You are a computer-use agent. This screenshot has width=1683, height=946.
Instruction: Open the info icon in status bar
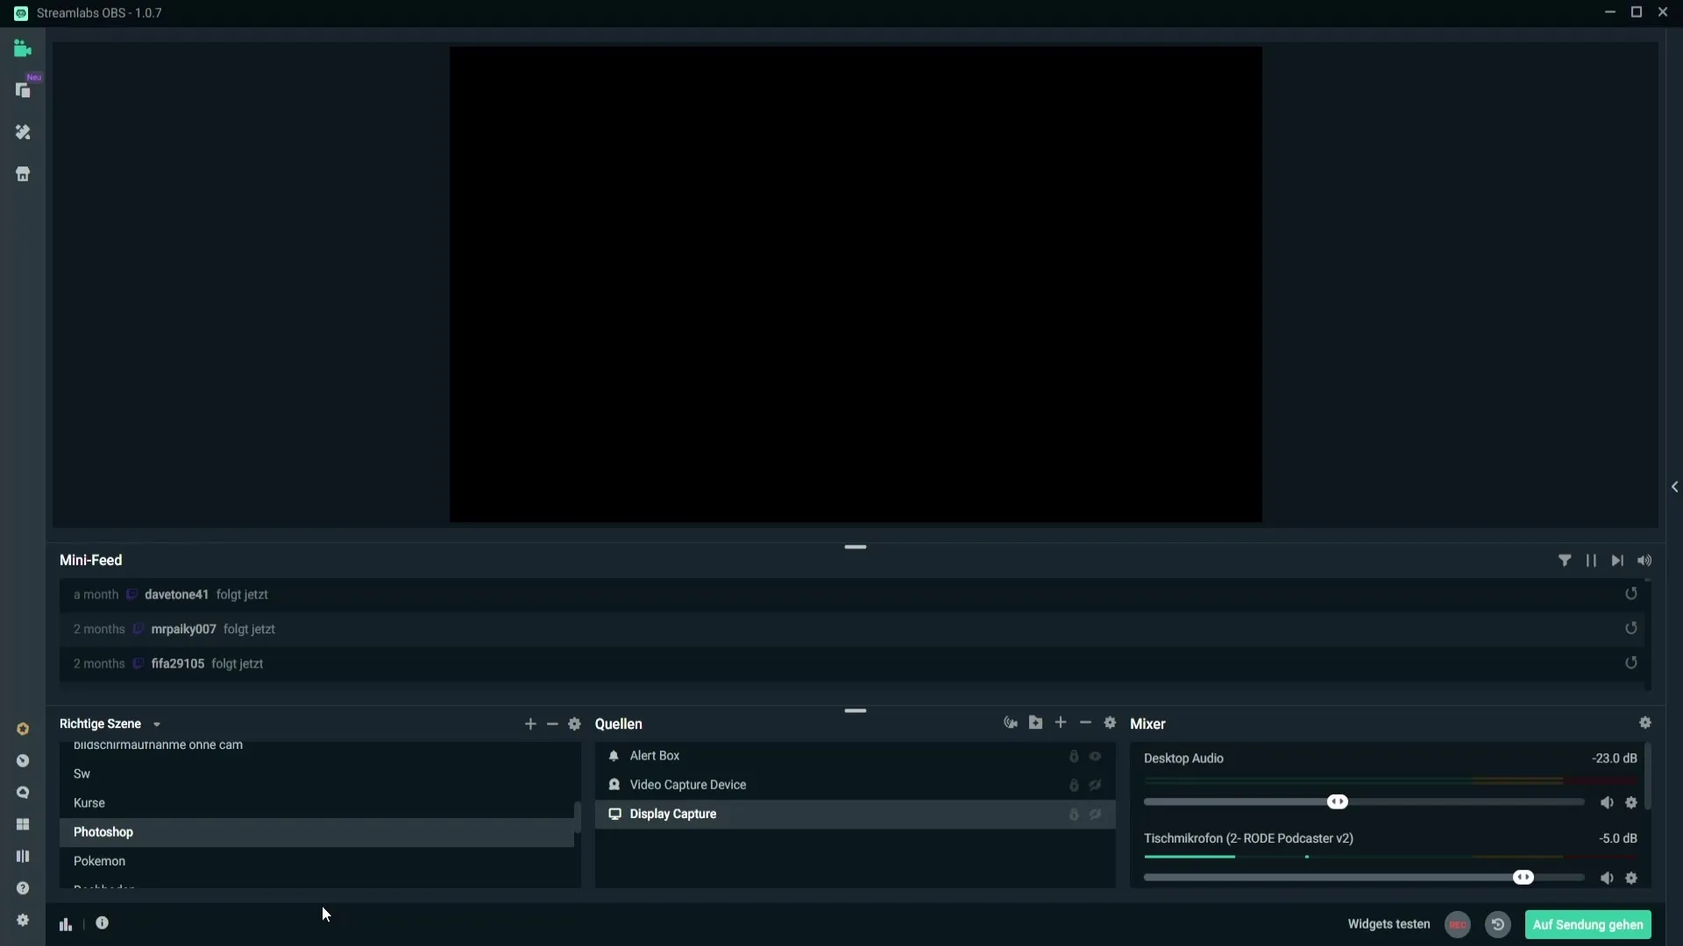tap(102, 923)
